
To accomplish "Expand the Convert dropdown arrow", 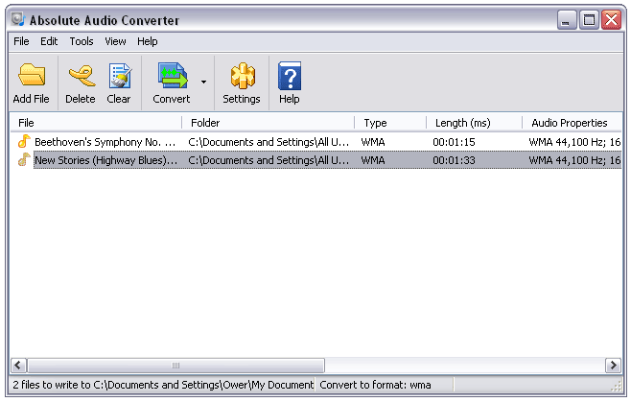I will pyautogui.click(x=203, y=83).
